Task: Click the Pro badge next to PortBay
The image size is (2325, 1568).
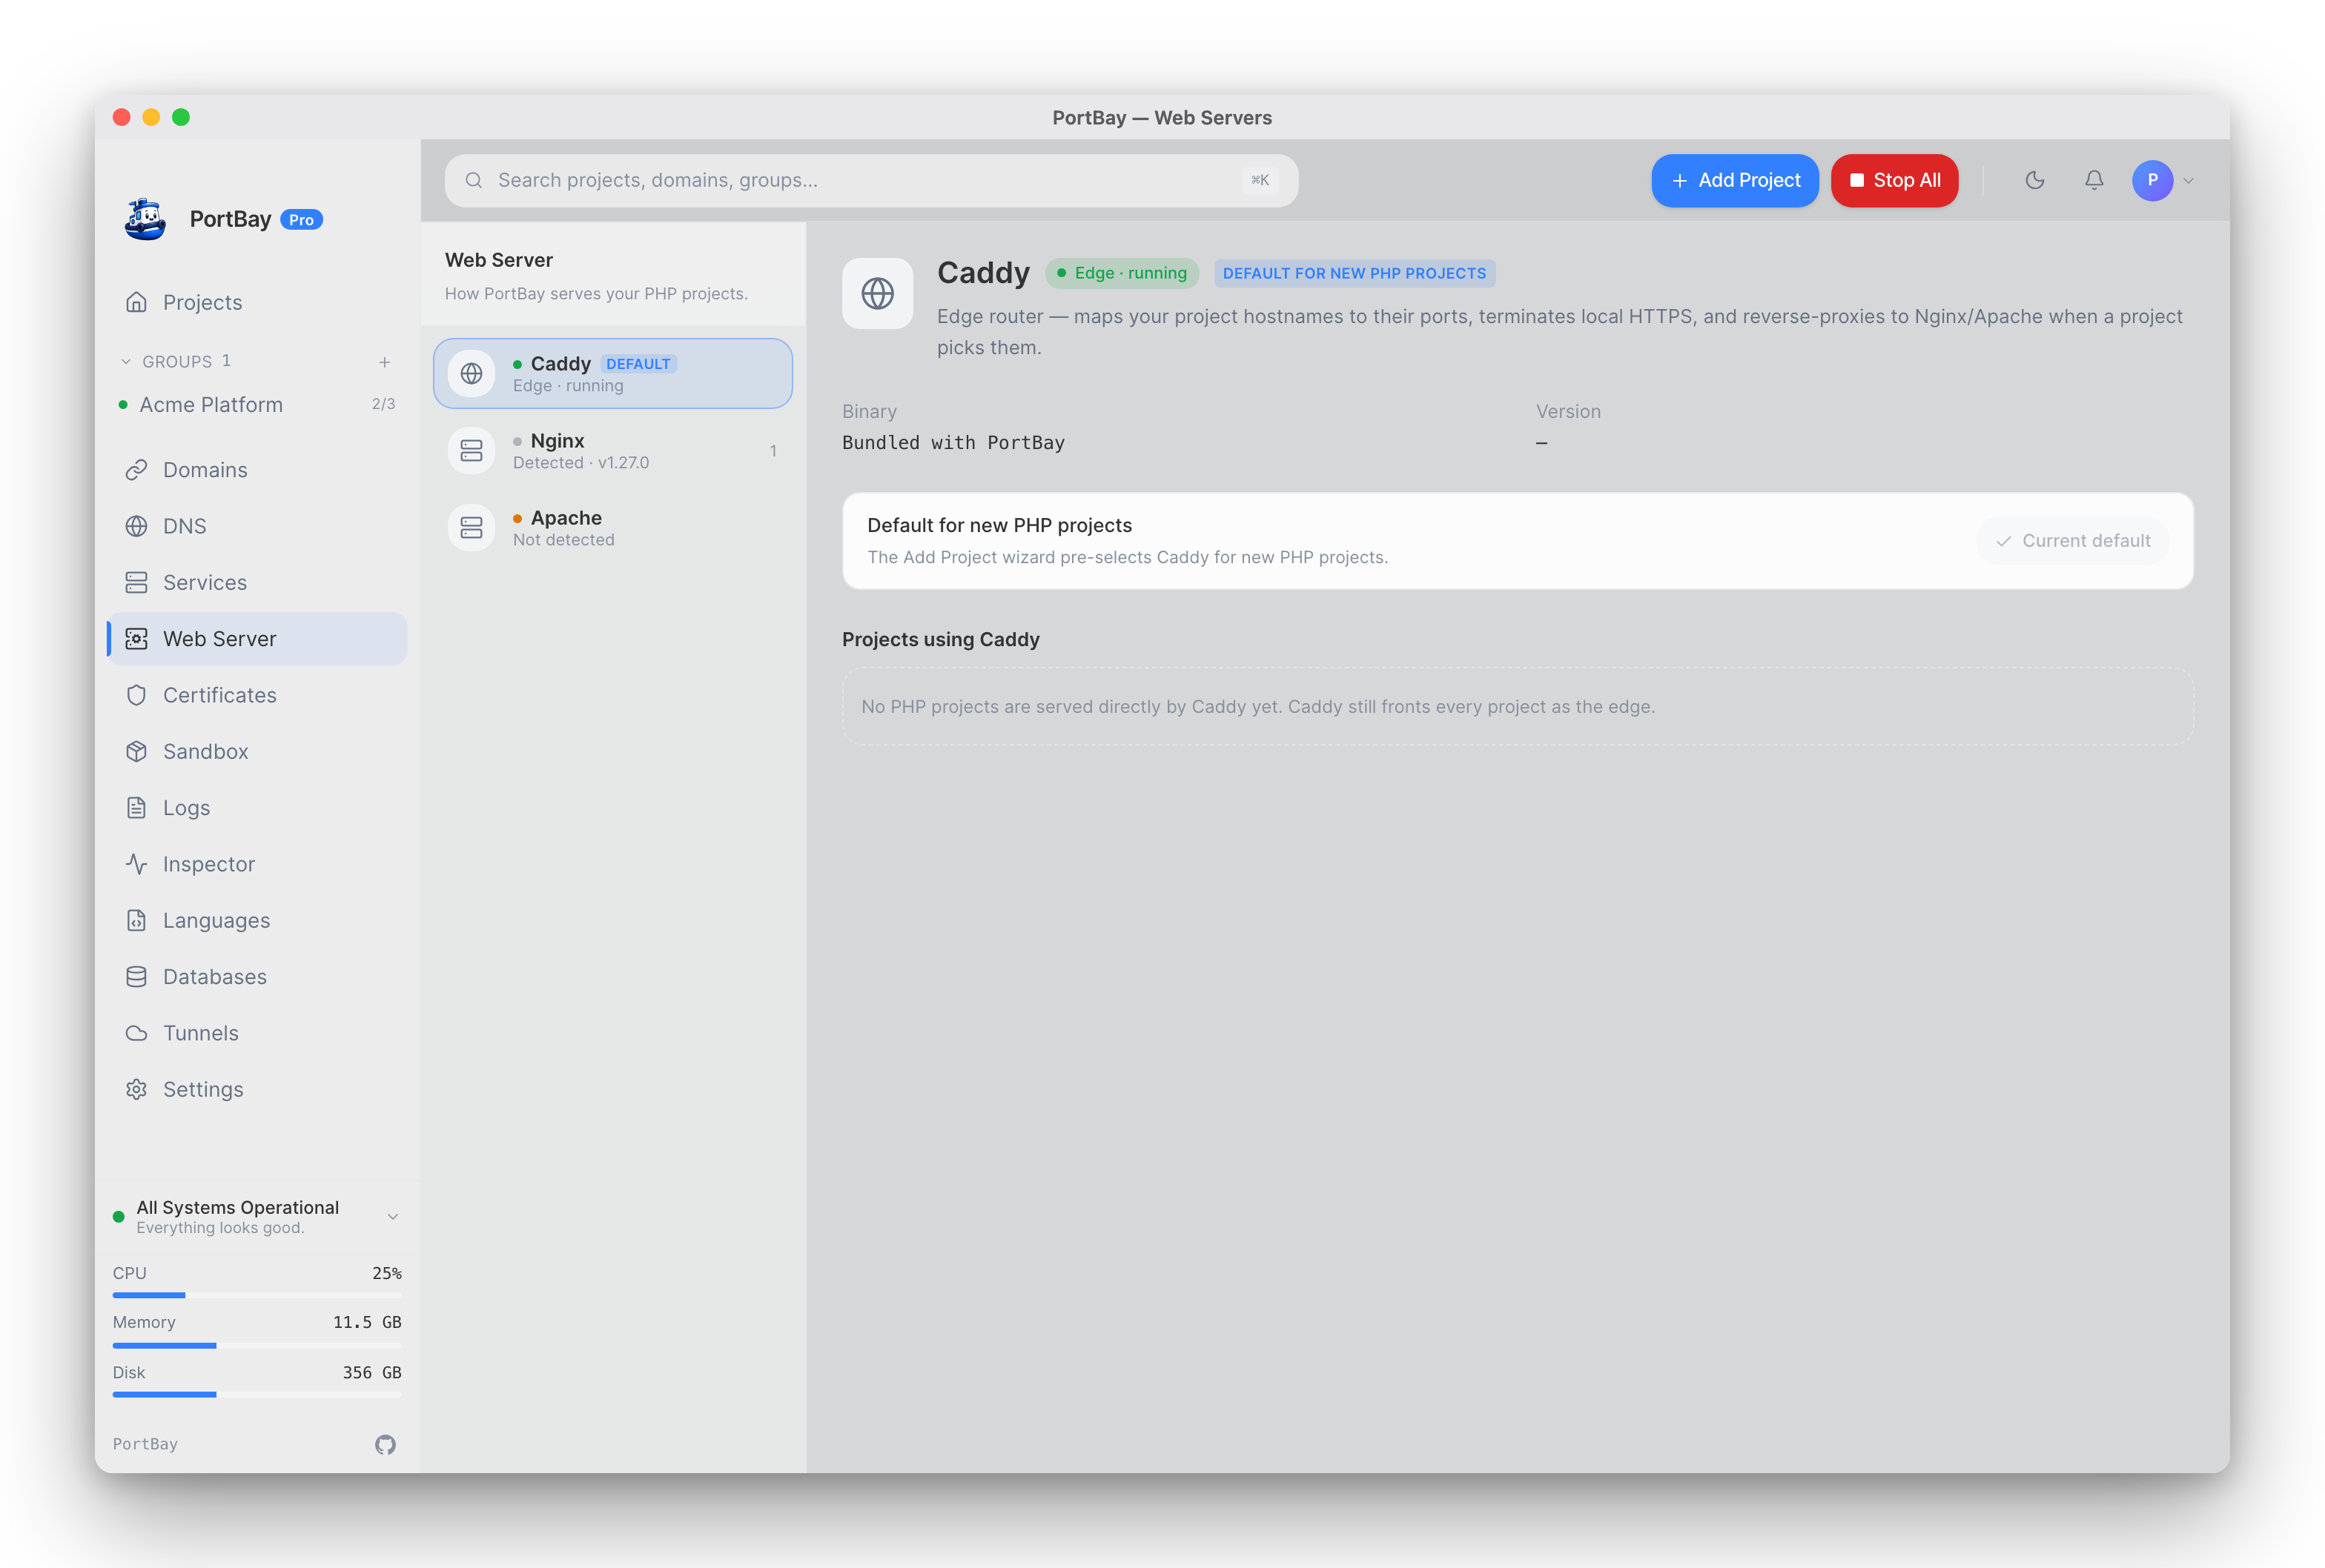Action: (301, 220)
